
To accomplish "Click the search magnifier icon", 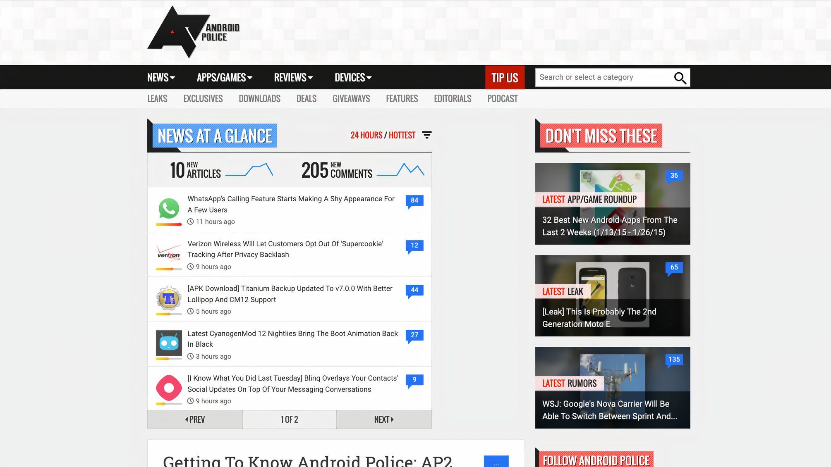I will (680, 77).
